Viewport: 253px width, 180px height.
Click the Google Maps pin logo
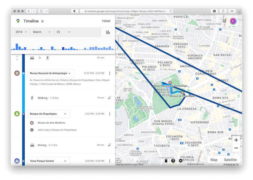(x=18, y=21)
